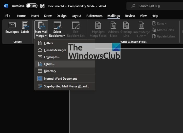Click the Start Mail Merge icon
183x133 pixels.
tap(41, 25)
